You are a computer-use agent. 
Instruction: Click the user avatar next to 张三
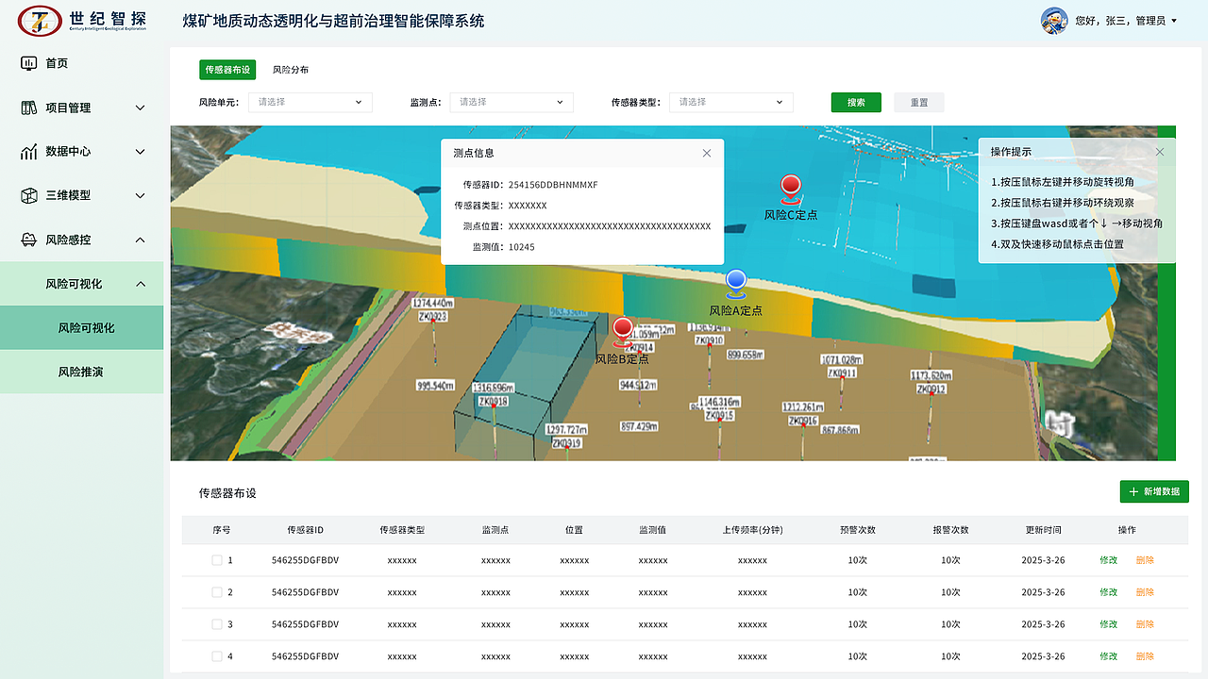pos(1055,21)
